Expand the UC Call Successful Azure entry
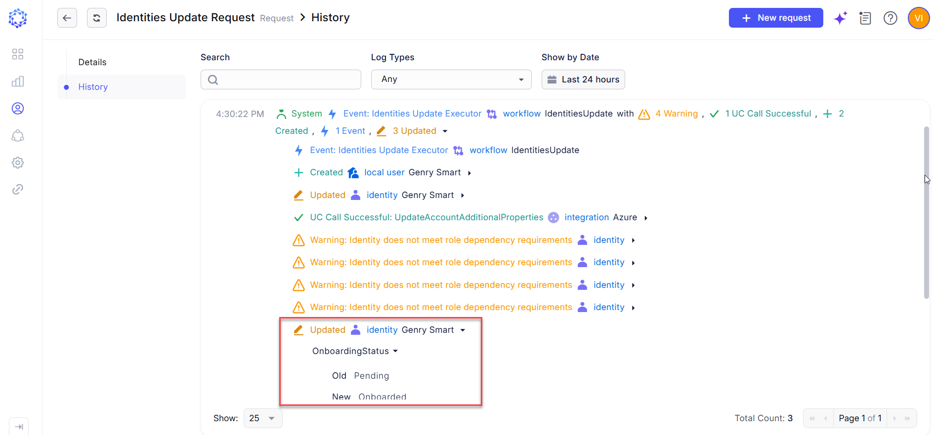The image size is (934, 435). (x=646, y=218)
